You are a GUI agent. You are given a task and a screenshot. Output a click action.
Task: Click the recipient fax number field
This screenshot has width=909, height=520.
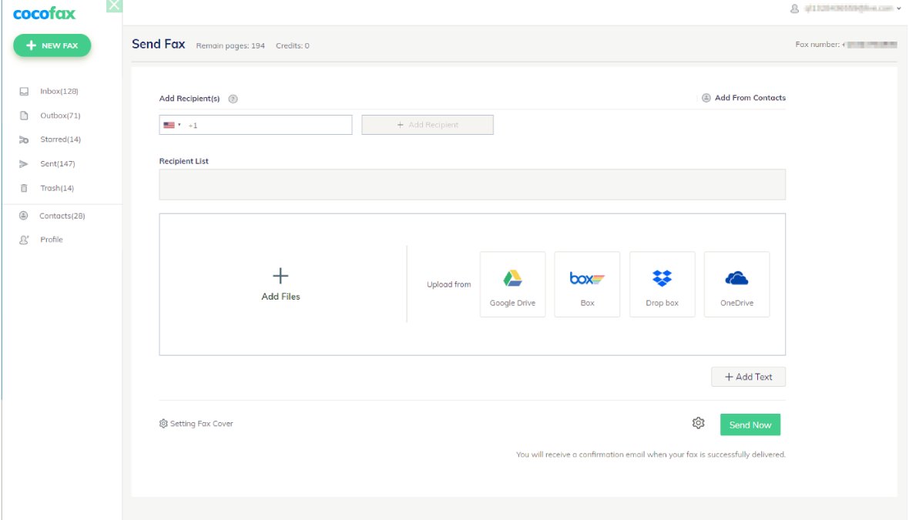268,125
